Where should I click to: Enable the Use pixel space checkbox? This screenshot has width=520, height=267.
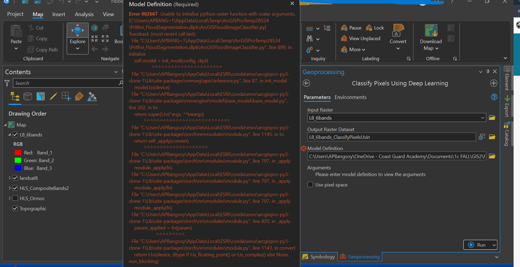coord(310,184)
